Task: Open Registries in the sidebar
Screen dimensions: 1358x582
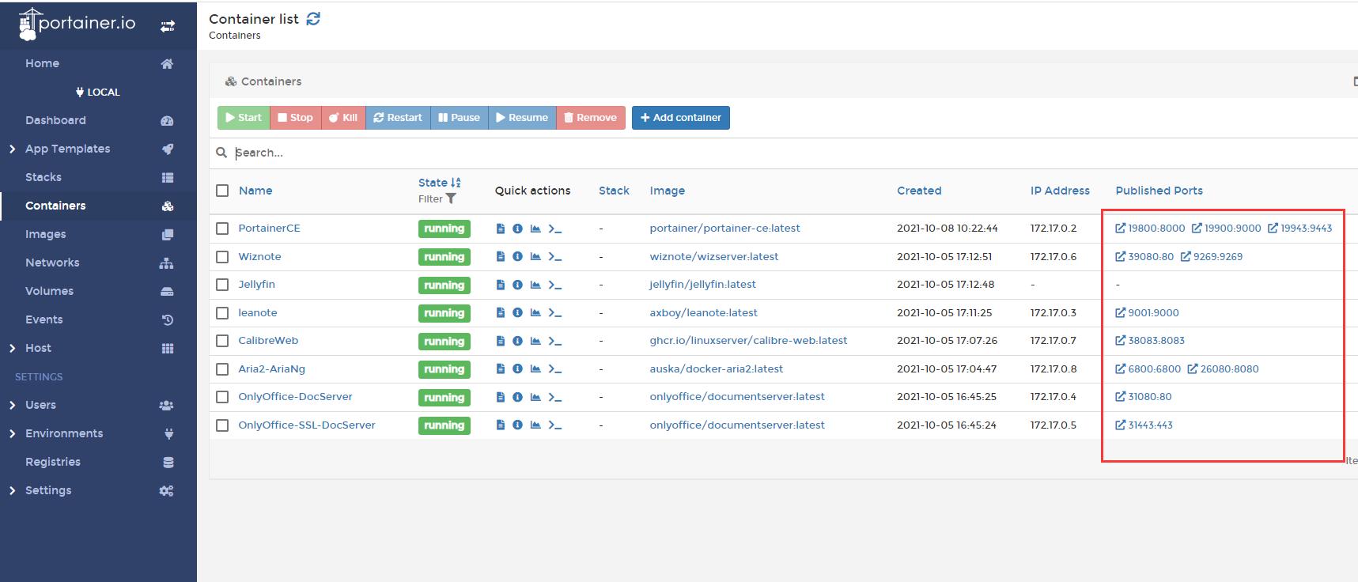Action: click(x=98, y=462)
